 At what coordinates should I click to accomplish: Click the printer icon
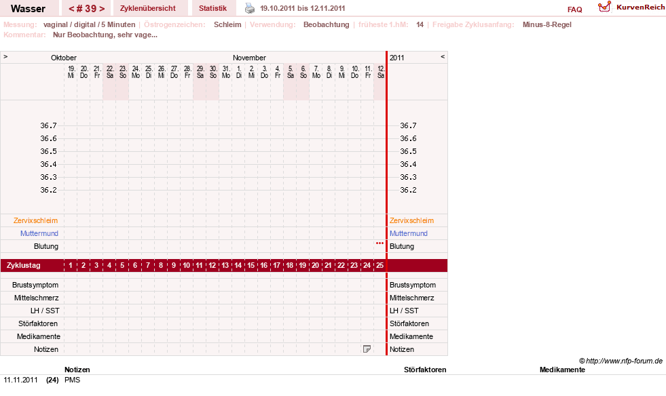point(250,8)
